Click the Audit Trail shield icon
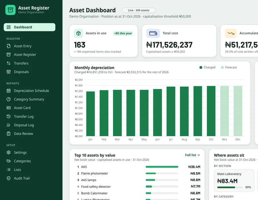 [9, 178]
